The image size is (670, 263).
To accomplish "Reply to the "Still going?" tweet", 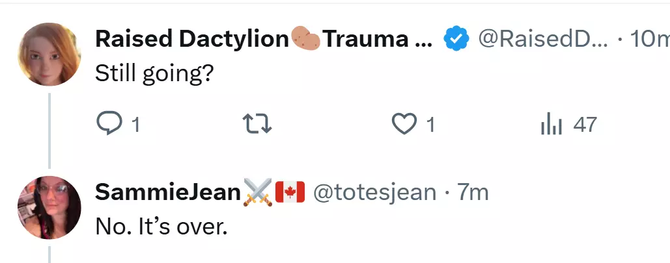I will pyautogui.click(x=106, y=124).
